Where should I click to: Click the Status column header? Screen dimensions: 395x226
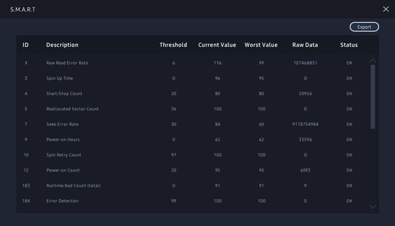349,45
